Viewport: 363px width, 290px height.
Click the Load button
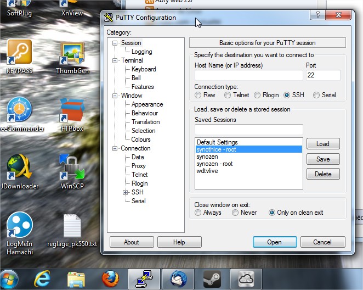pos(323,144)
